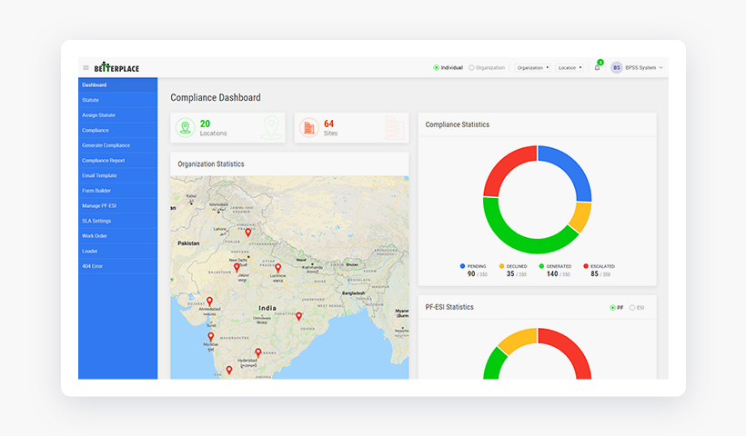Click the Generated green legend dot
The height and width of the screenshot is (436, 746).
(x=541, y=266)
